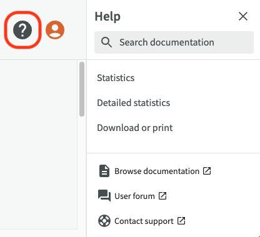Click the lifebuoy Contact support icon
260x237 pixels.
tap(104, 221)
